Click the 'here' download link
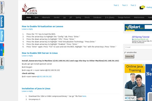152x101 pixels. click(x=84, y=96)
